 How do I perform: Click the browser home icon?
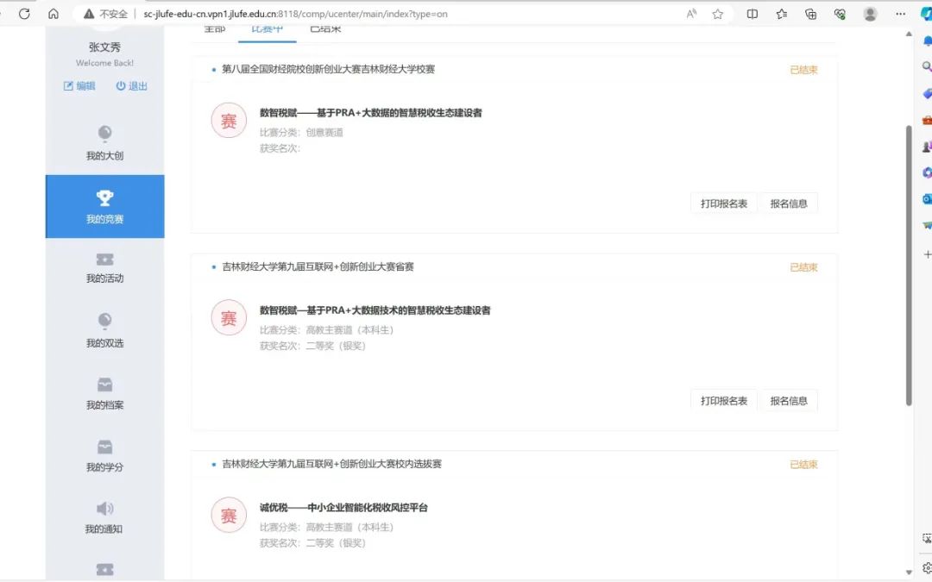(x=54, y=14)
